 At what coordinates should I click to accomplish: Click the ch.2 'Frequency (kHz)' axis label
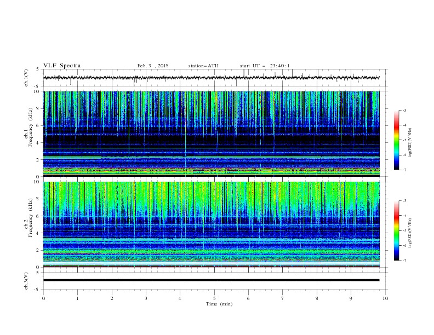click(31, 218)
